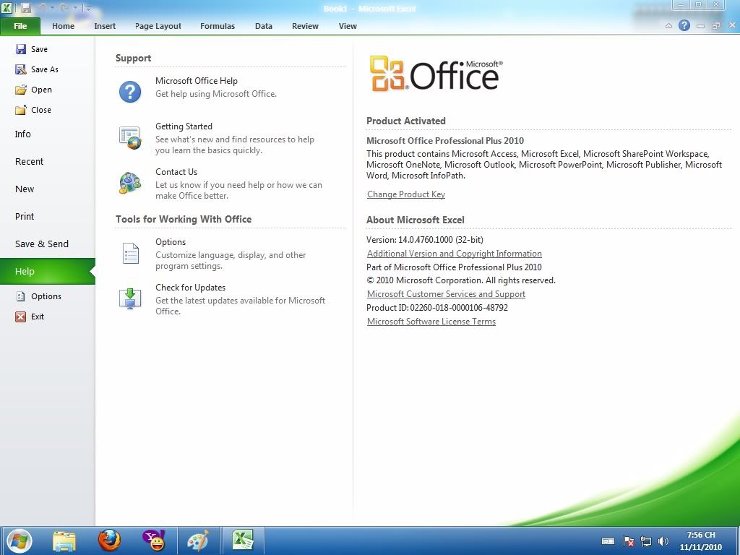Open the taskbar clock showing 7:56 CH
Image resolution: width=740 pixels, height=555 pixels.
701,541
